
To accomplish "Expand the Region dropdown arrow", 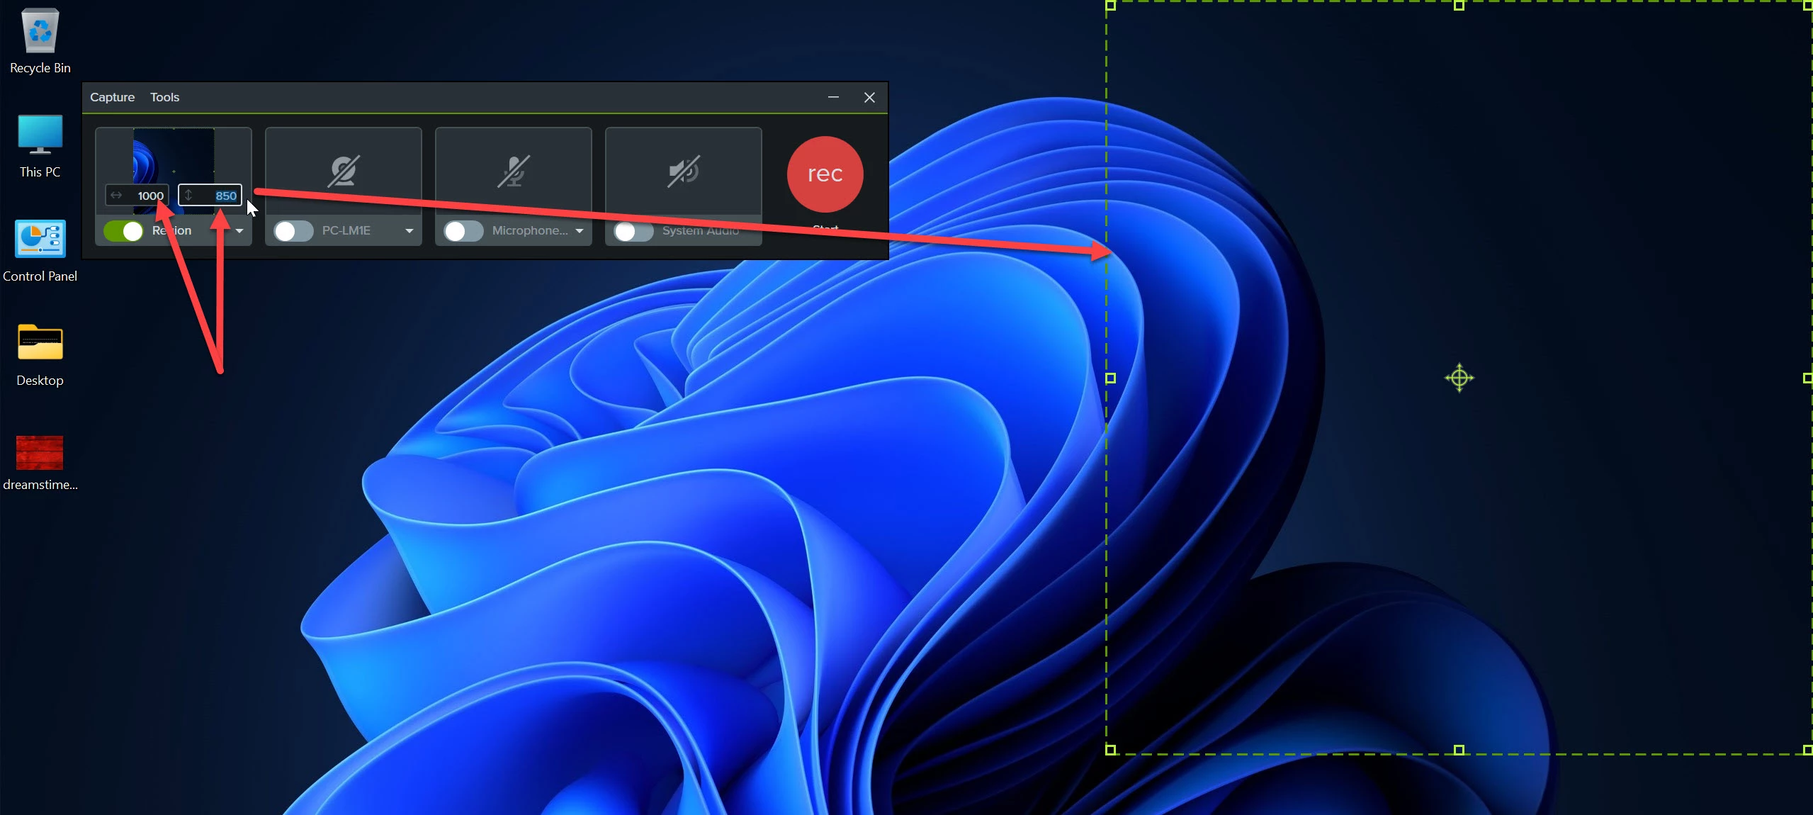I will click(239, 231).
